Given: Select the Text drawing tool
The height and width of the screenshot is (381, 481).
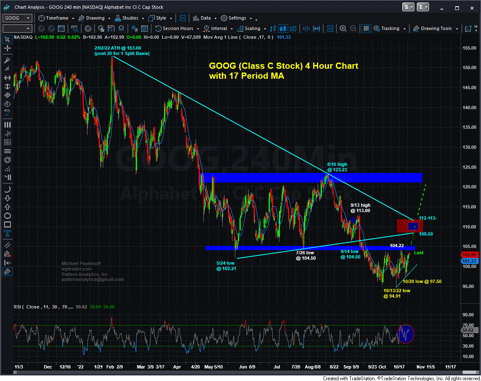Looking at the screenshot, I should point(7,233).
